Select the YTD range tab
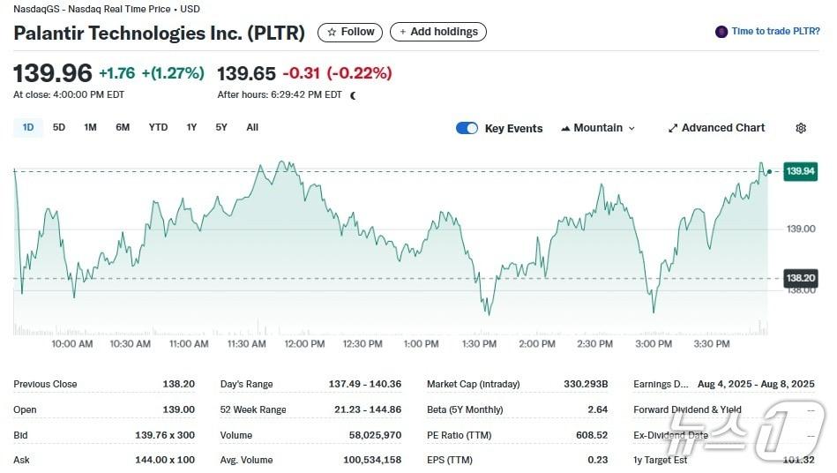The image size is (837, 473). [x=158, y=127]
